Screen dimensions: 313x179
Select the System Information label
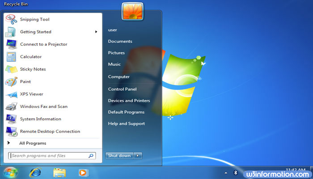click(x=41, y=119)
